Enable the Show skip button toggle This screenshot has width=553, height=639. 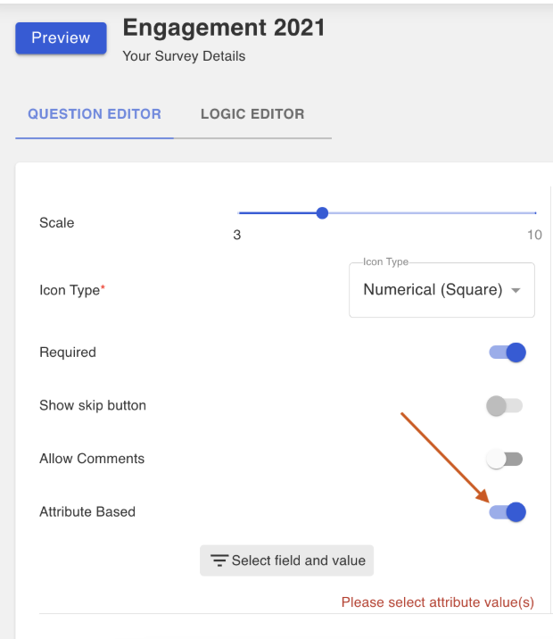(504, 405)
